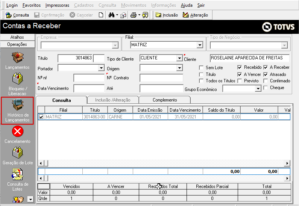Image resolution: width=299 pixels, height=206 pixels.
Task: Click the icon right of the binoculars dropdown
Action: pyautogui.click(x=123, y=15)
